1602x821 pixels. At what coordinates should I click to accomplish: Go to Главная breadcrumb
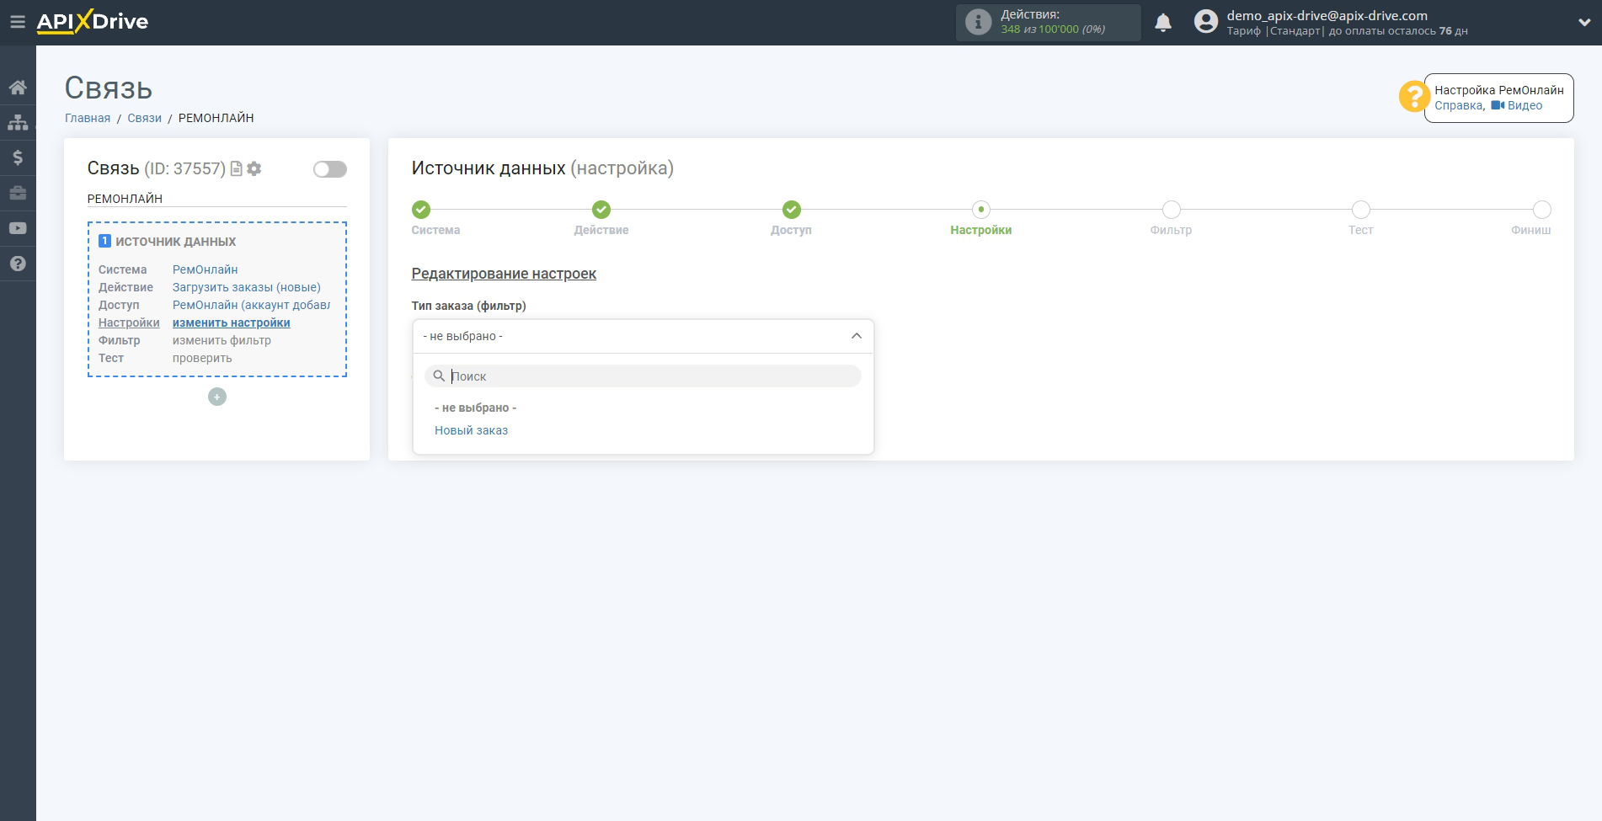point(88,118)
